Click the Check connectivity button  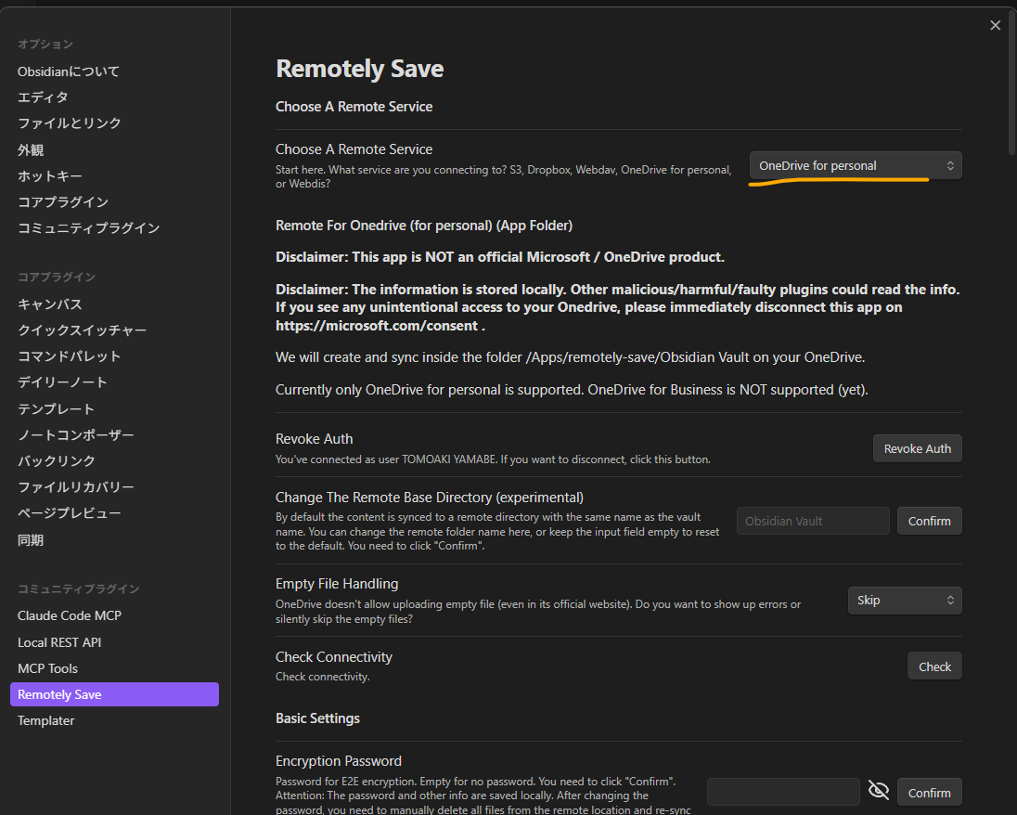(934, 666)
